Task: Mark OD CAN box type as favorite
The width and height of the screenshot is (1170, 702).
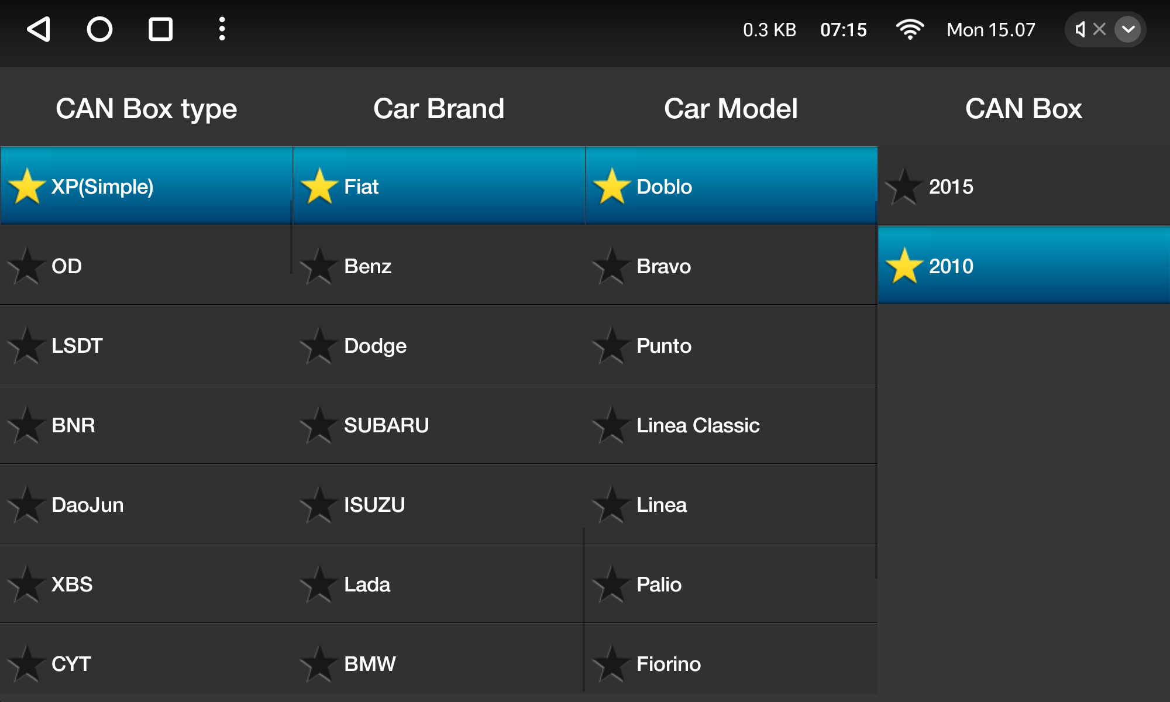Action: [26, 266]
